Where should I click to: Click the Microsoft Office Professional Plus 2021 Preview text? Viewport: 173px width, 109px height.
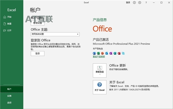click(121, 44)
